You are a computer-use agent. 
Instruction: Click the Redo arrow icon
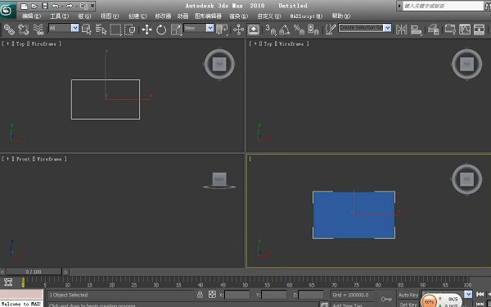[x=69, y=6]
